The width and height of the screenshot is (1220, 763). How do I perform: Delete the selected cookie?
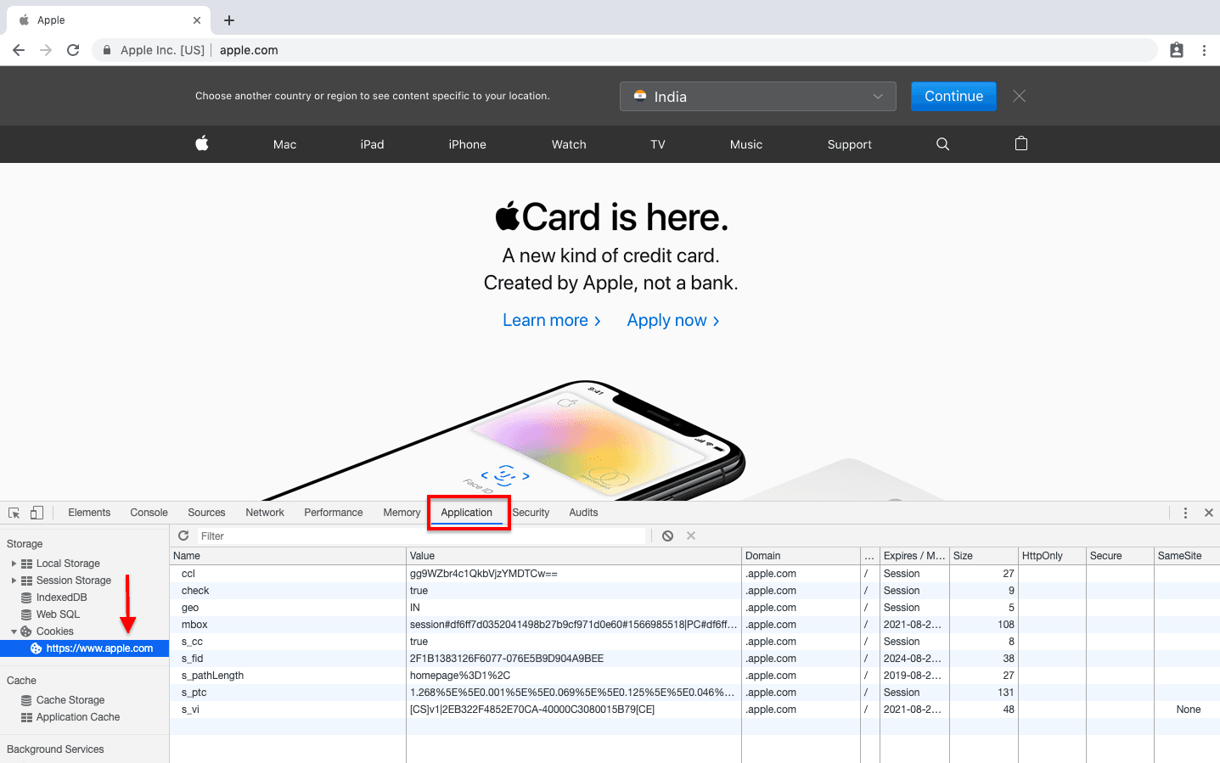pyautogui.click(x=691, y=536)
